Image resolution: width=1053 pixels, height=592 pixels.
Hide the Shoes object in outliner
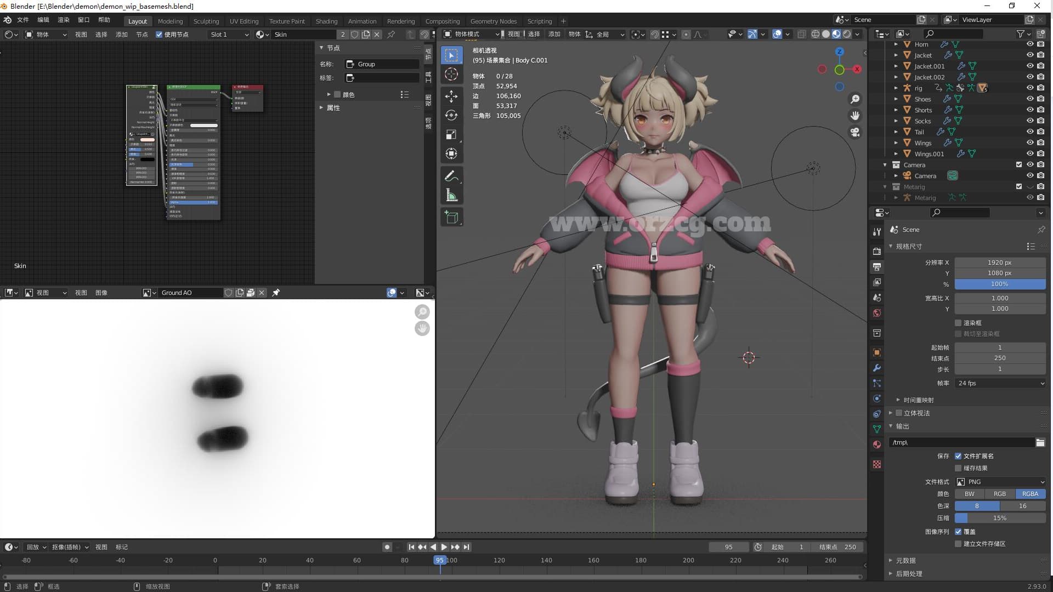[x=1030, y=99]
